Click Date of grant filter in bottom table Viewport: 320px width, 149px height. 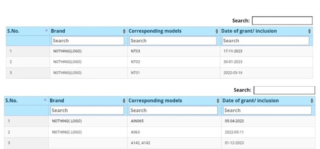267,110
